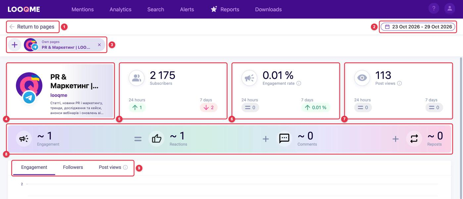Click the Engagement megaphone icon in the formula bar
Image resolution: width=463 pixels, height=199 pixels.
[24, 139]
